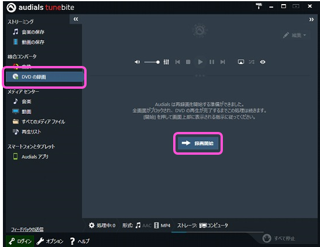Click the green phone icon beside Audials アプリ
The height and width of the screenshot is (247, 320).
15,156
